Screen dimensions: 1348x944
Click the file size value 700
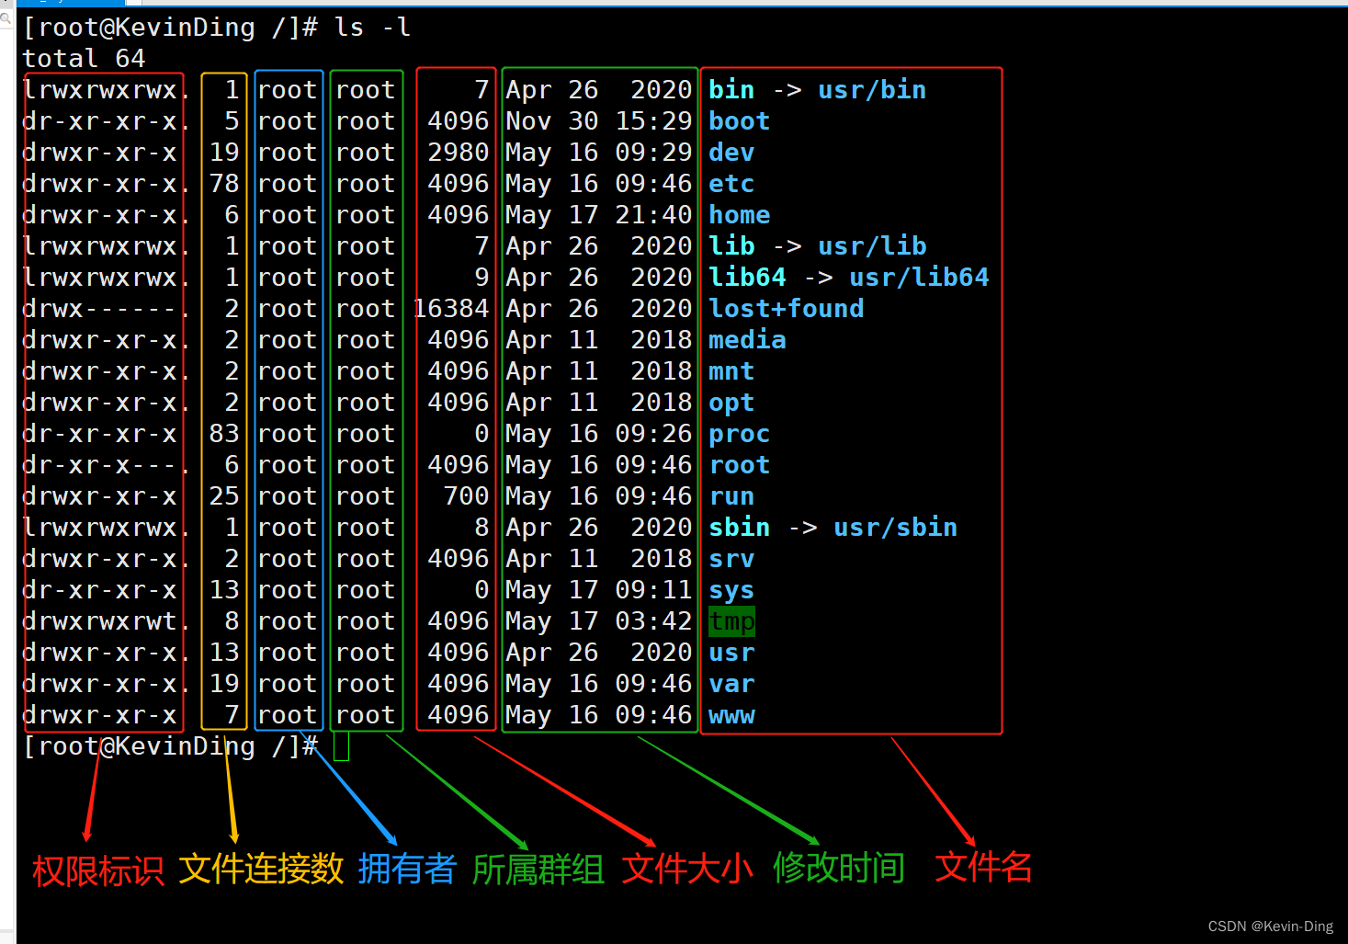(x=467, y=496)
